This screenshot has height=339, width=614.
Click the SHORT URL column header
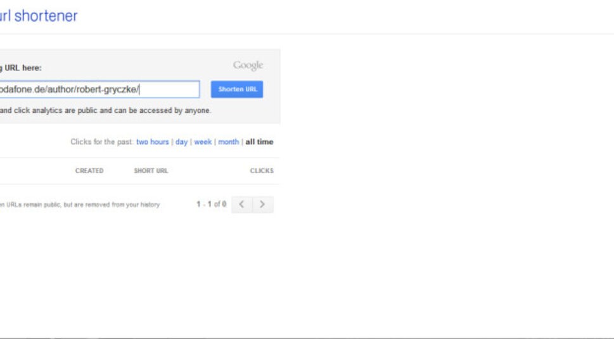coord(151,171)
